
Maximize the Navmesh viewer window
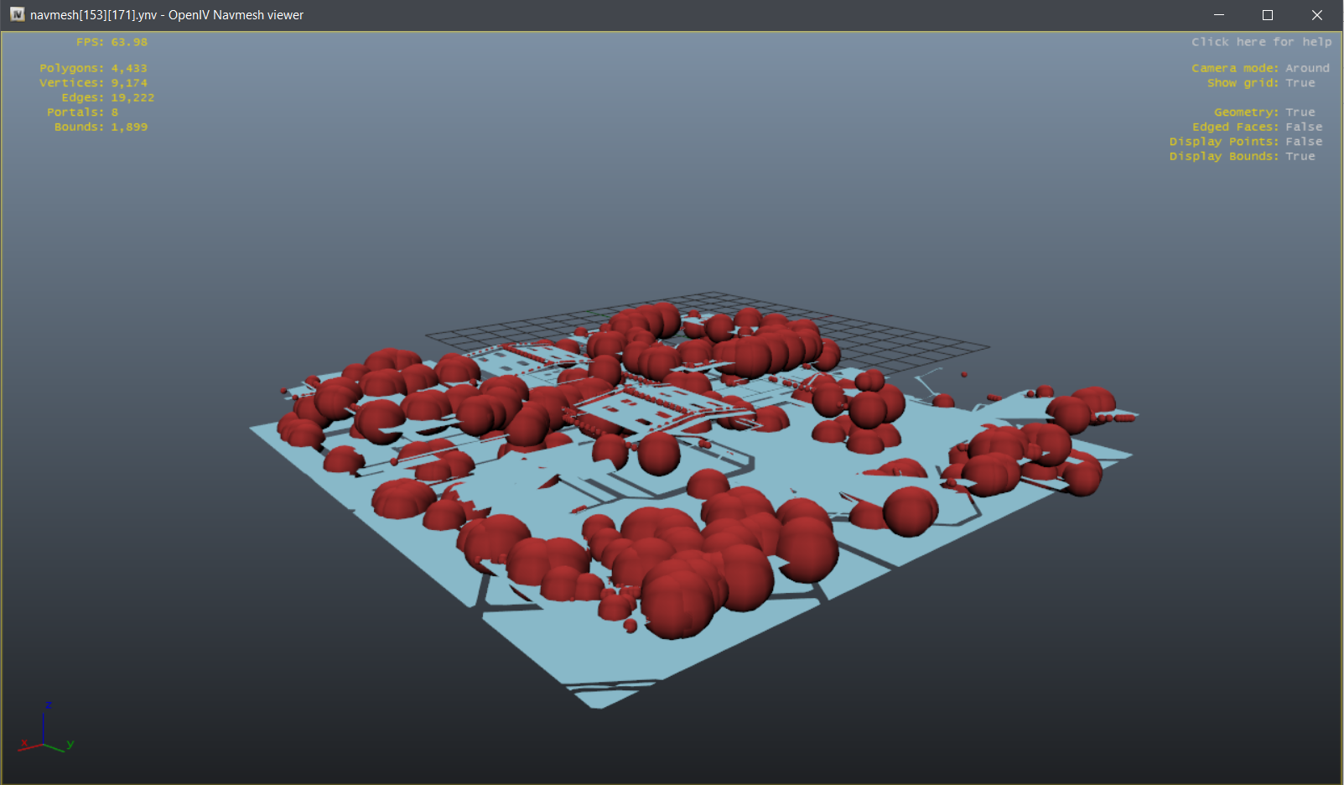tap(1268, 15)
